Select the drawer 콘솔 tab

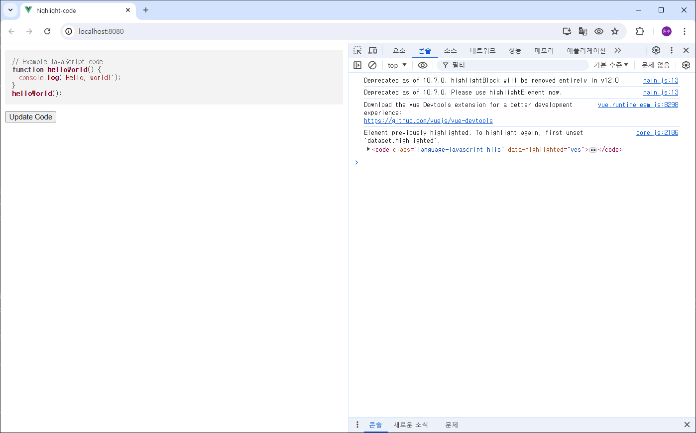click(375, 425)
